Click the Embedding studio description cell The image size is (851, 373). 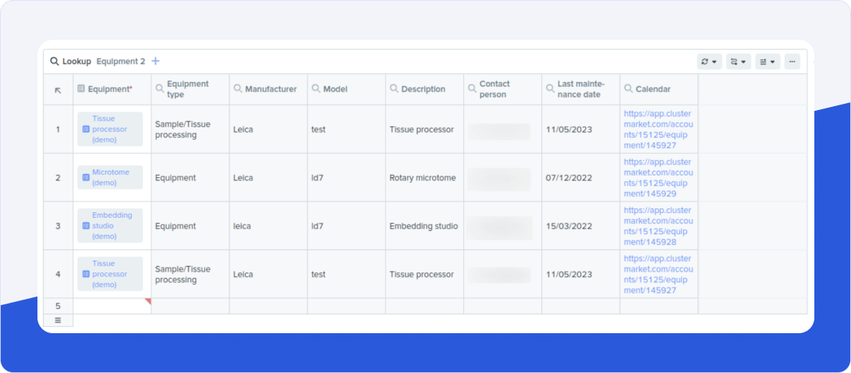pos(425,226)
